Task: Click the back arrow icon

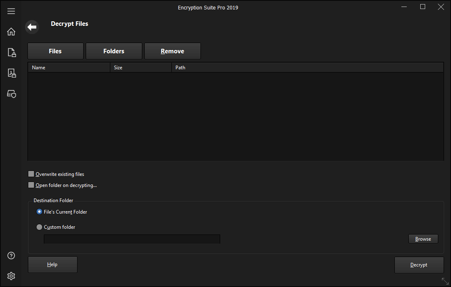Action: [32, 27]
